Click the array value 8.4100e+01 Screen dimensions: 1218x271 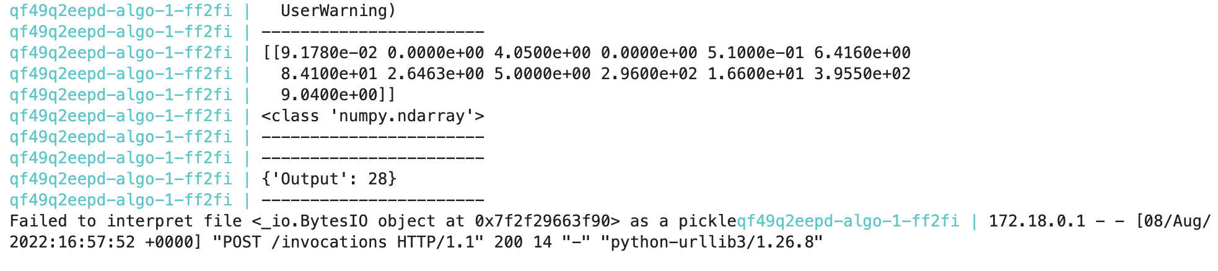(328, 74)
